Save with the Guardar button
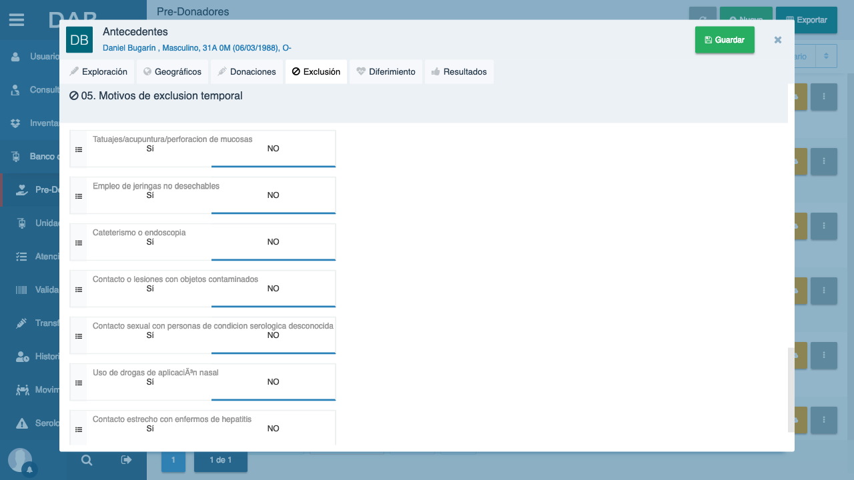Screen dimensions: 854x480 (725, 40)
